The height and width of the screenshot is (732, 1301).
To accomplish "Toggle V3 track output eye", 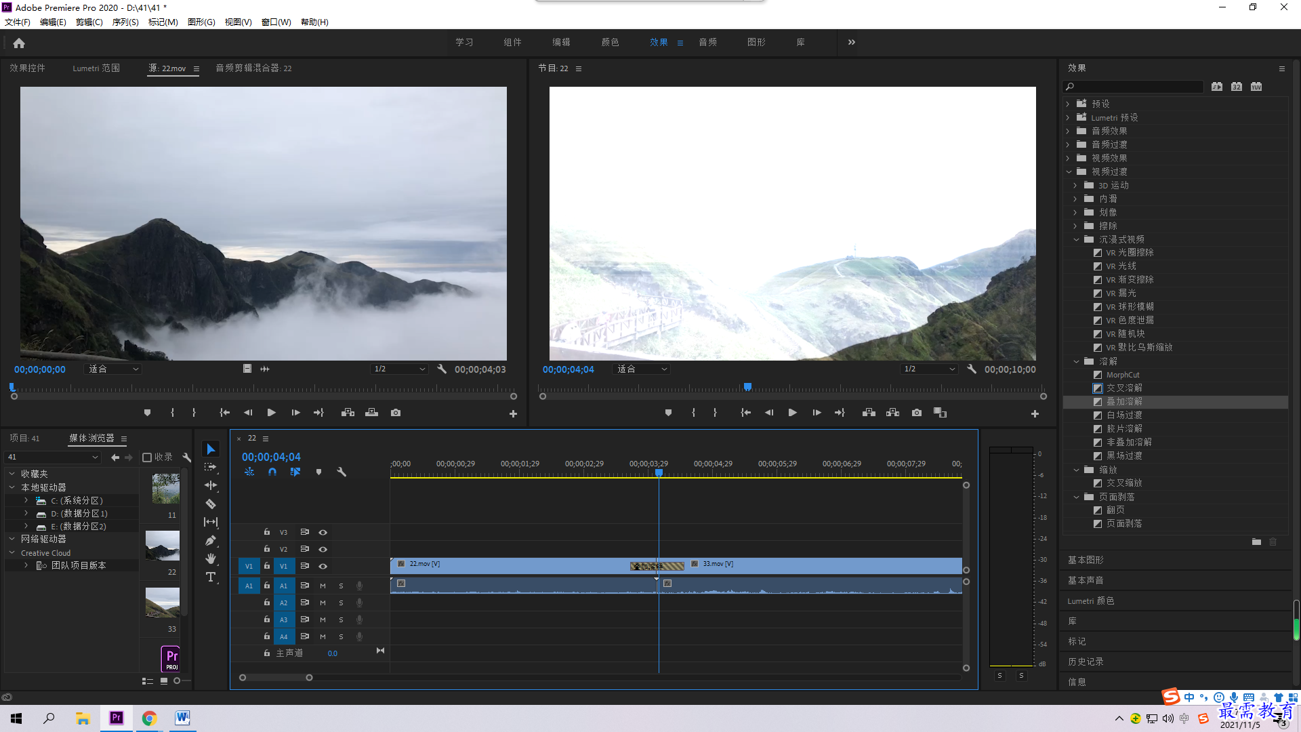I will pos(323,532).
